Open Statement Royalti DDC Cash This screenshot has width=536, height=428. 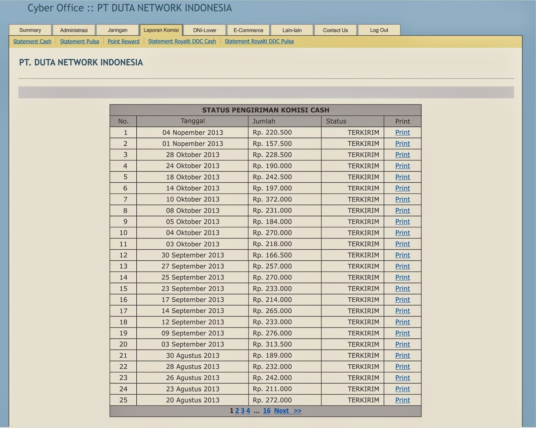182,41
